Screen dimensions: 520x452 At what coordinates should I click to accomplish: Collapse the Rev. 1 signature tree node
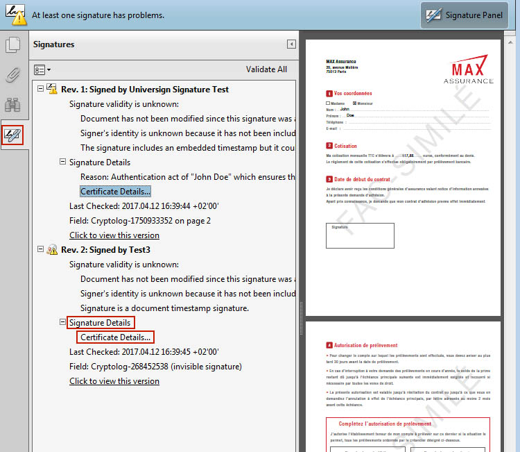pos(40,90)
